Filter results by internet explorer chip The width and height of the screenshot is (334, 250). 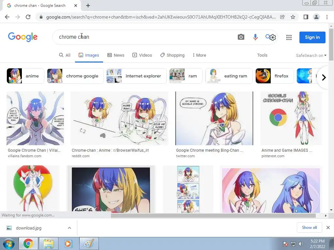136,76
